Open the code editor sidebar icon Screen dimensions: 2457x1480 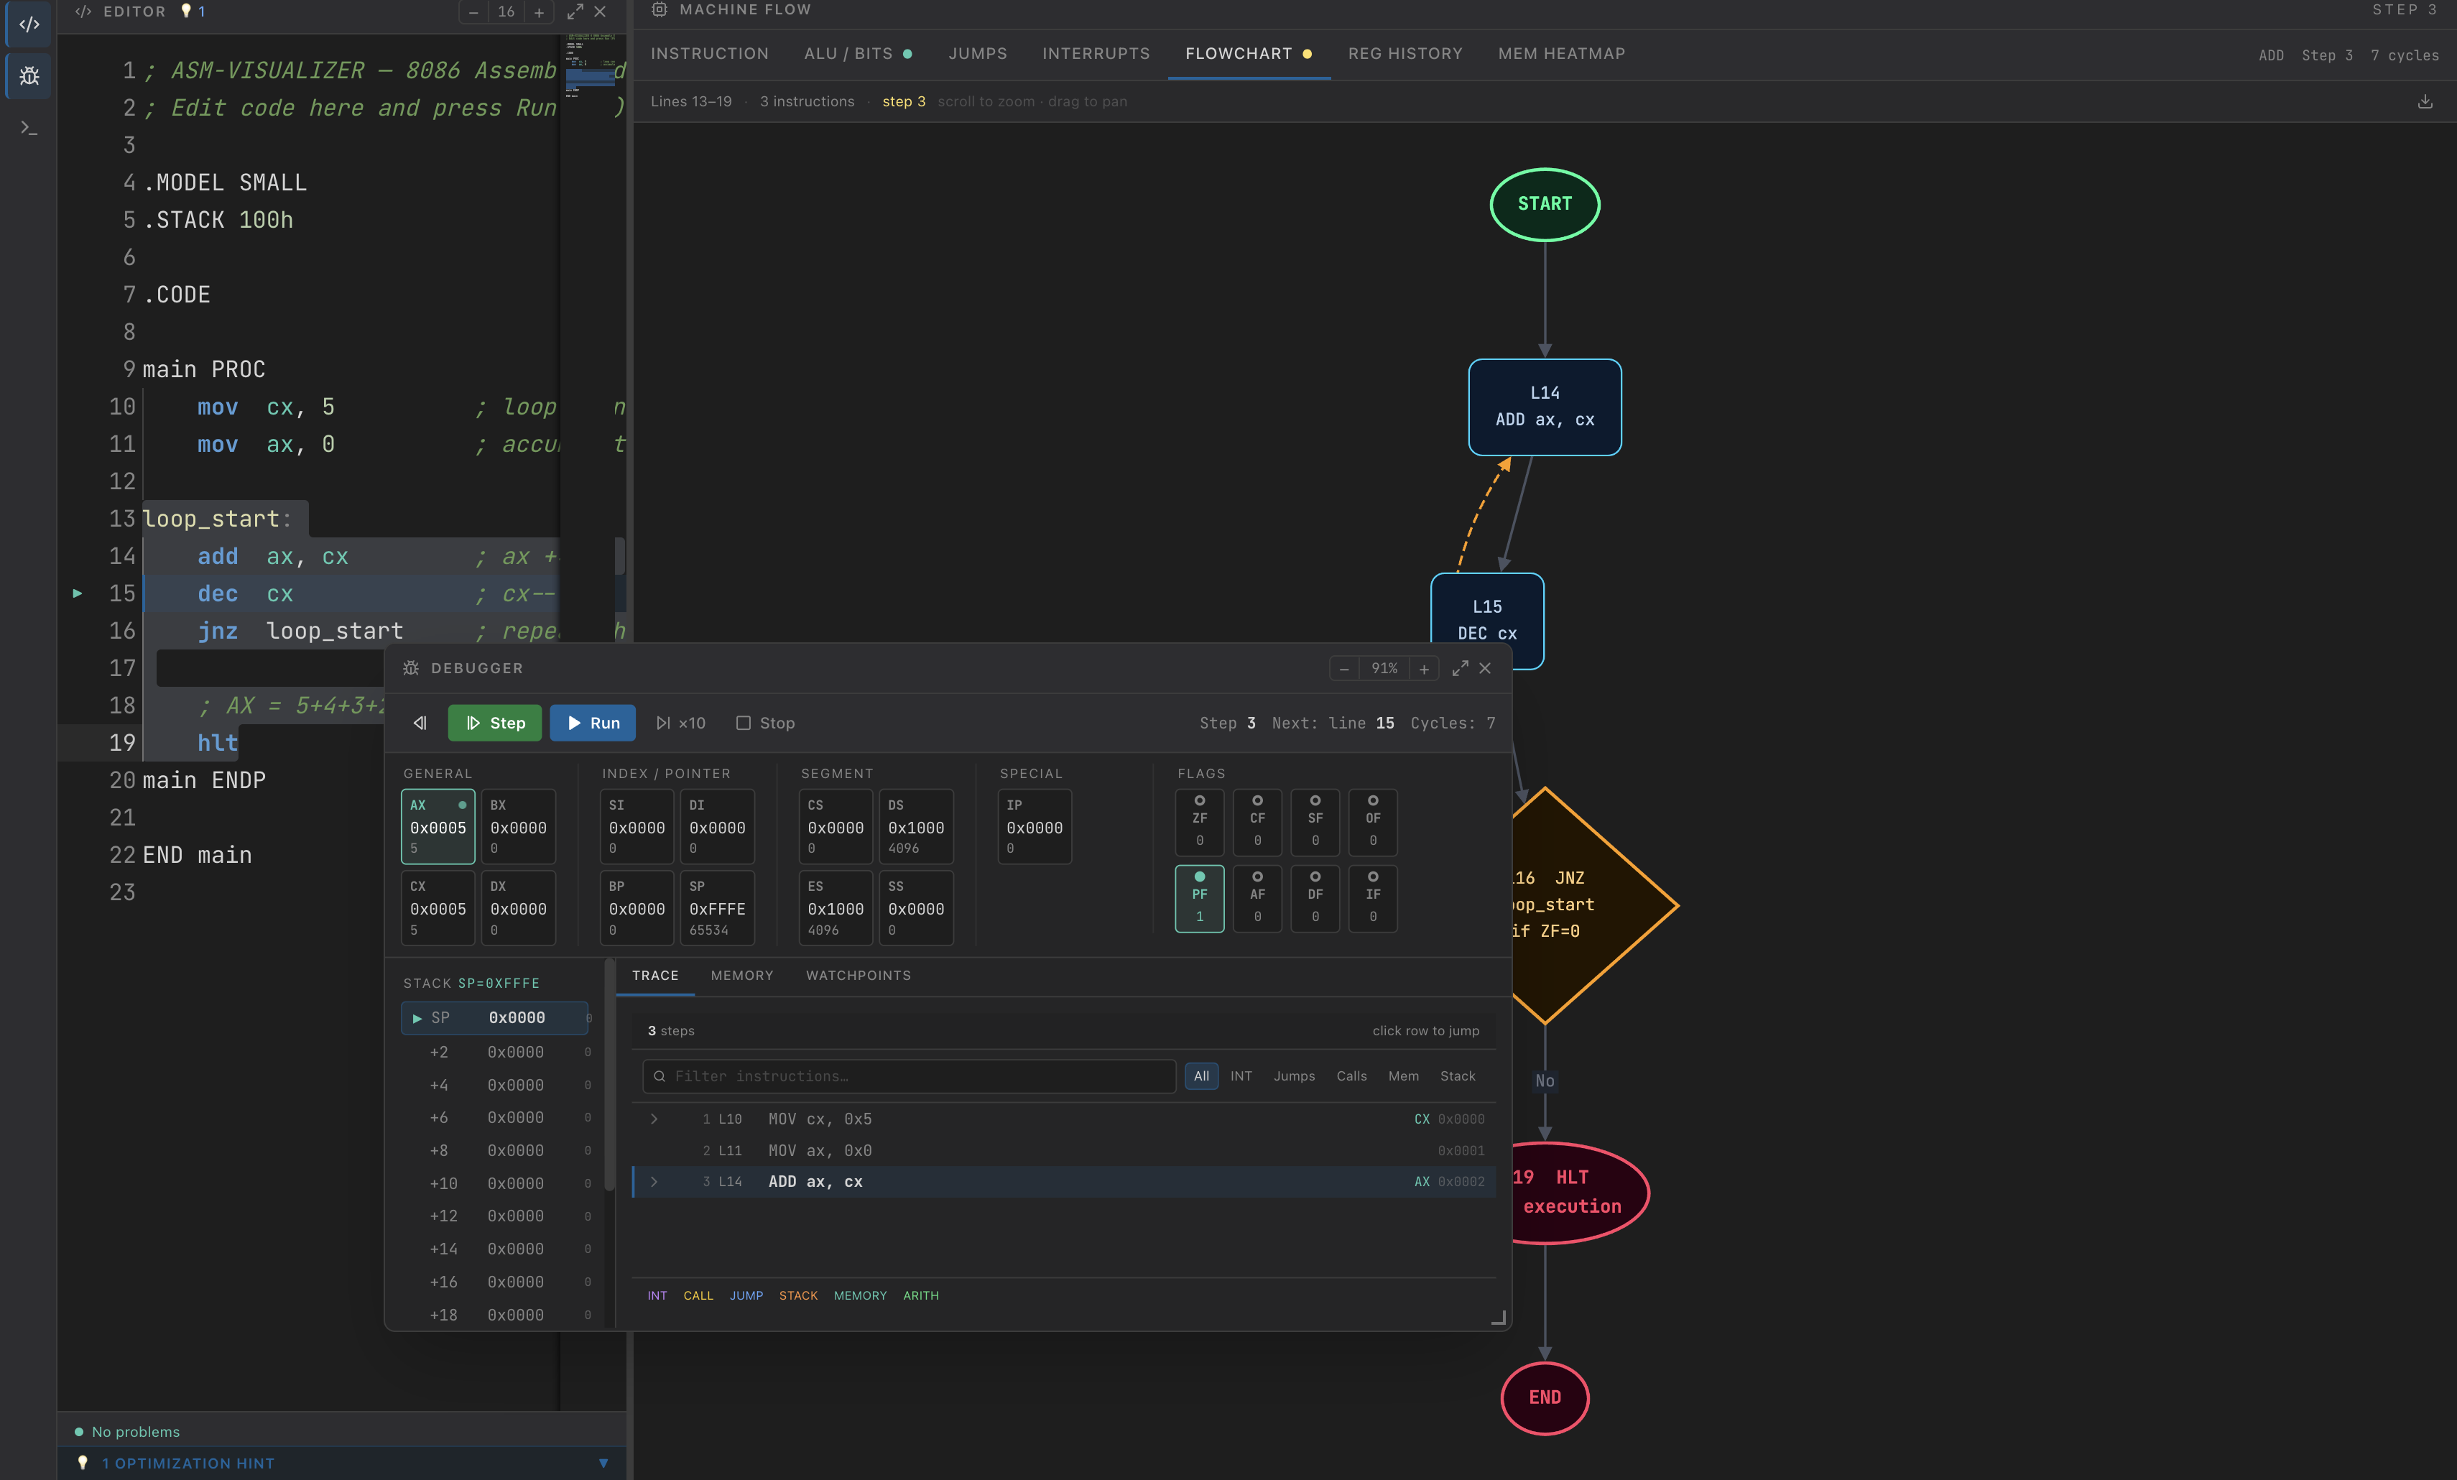[29, 24]
